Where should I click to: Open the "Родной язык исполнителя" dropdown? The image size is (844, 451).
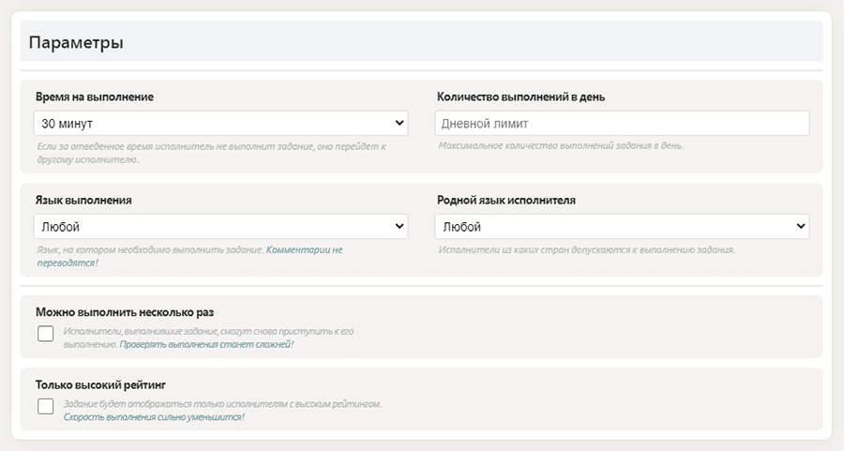tap(622, 227)
